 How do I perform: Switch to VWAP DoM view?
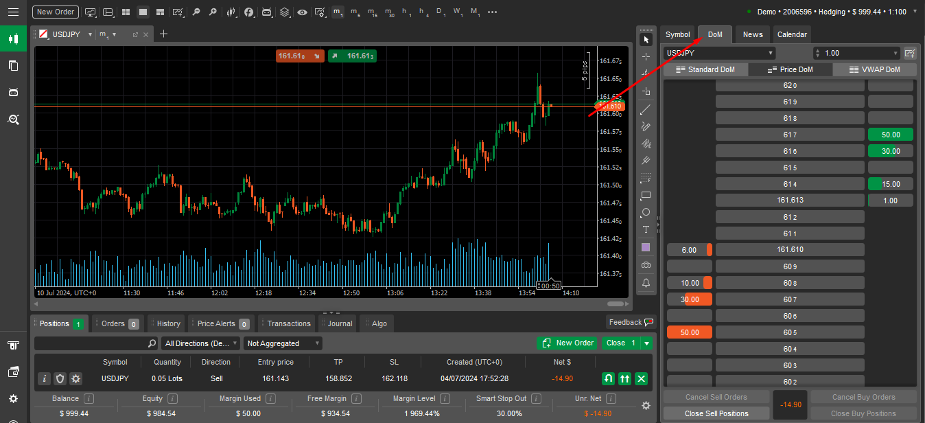click(x=875, y=69)
